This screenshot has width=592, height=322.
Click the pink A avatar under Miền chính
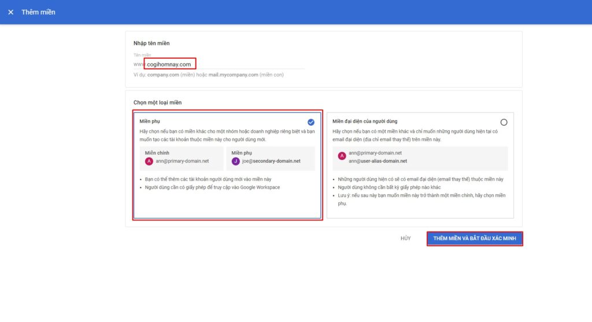[x=149, y=161]
